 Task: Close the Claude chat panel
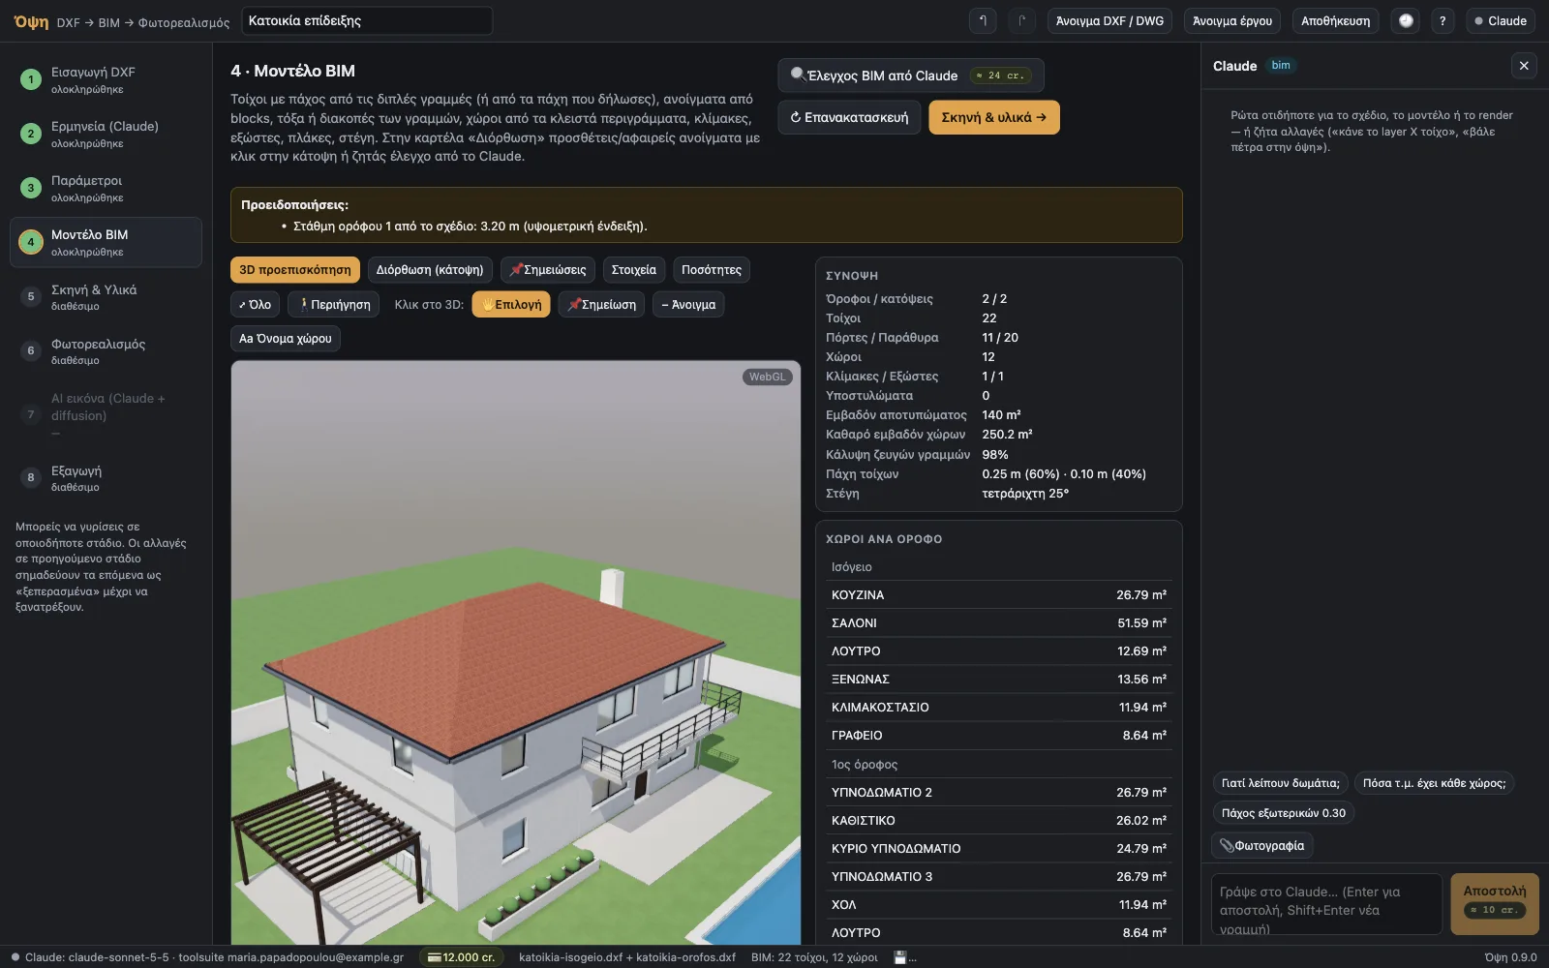click(x=1524, y=66)
